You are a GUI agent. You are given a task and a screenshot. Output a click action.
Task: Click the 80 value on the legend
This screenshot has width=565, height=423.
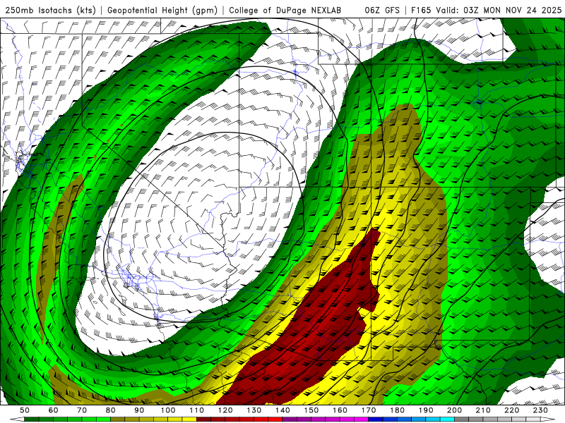(111, 410)
